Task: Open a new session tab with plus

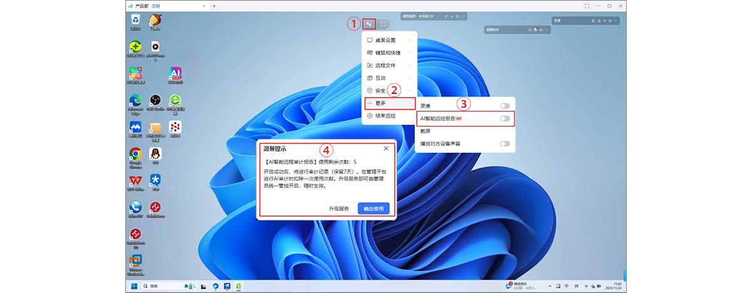Action: point(214,6)
